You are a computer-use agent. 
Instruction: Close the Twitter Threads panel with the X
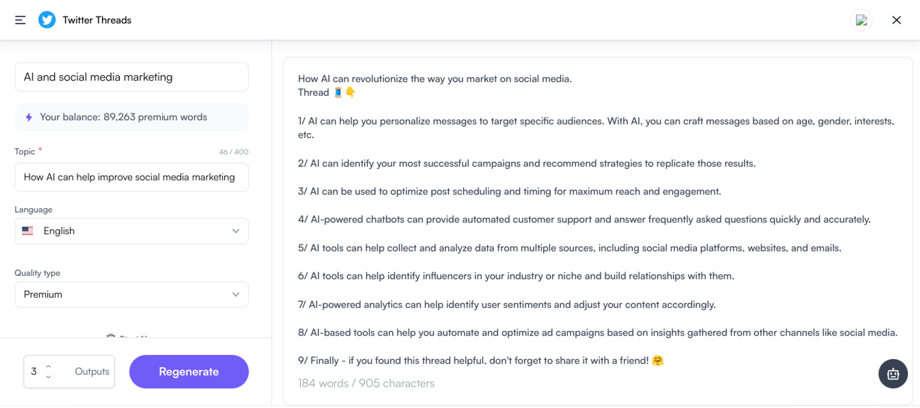click(x=897, y=20)
